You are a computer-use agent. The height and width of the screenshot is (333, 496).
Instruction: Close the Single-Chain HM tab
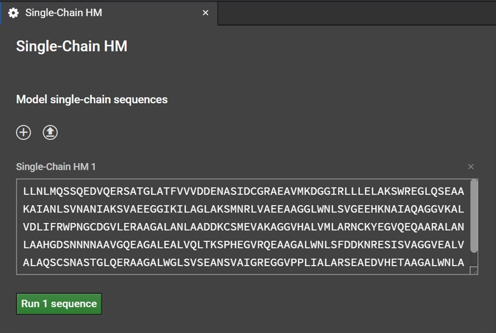[205, 13]
